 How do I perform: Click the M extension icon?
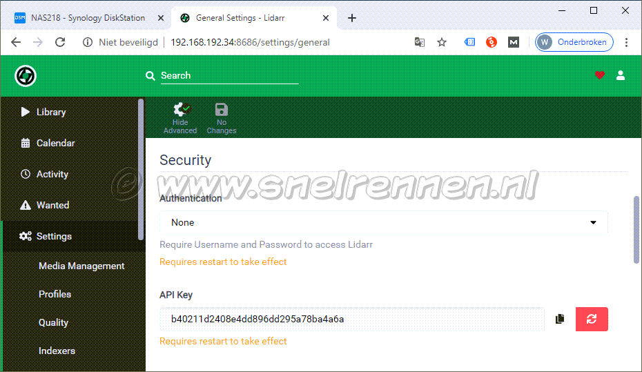click(514, 42)
